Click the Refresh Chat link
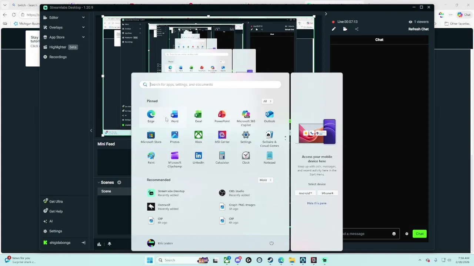474x266 pixels. click(x=418, y=29)
